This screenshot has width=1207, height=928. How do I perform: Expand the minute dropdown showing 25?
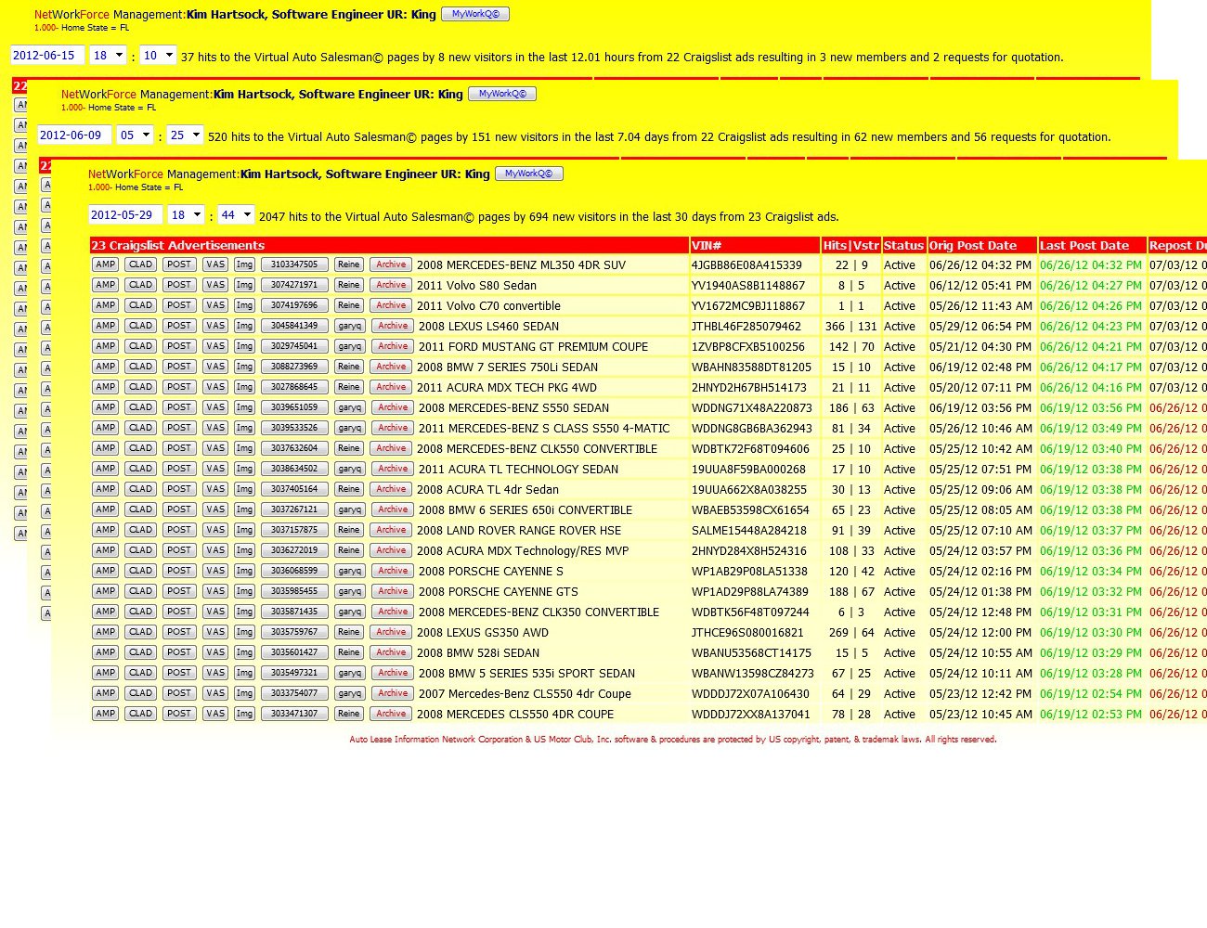tap(185, 135)
